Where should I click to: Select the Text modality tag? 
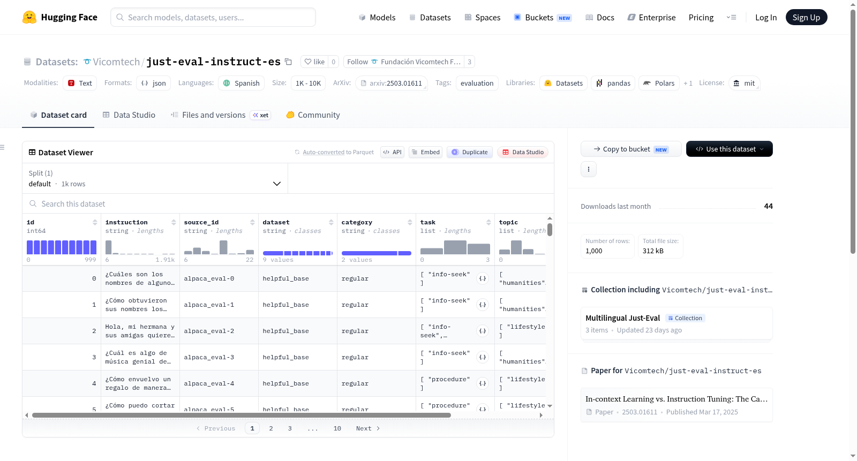point(80,83)
